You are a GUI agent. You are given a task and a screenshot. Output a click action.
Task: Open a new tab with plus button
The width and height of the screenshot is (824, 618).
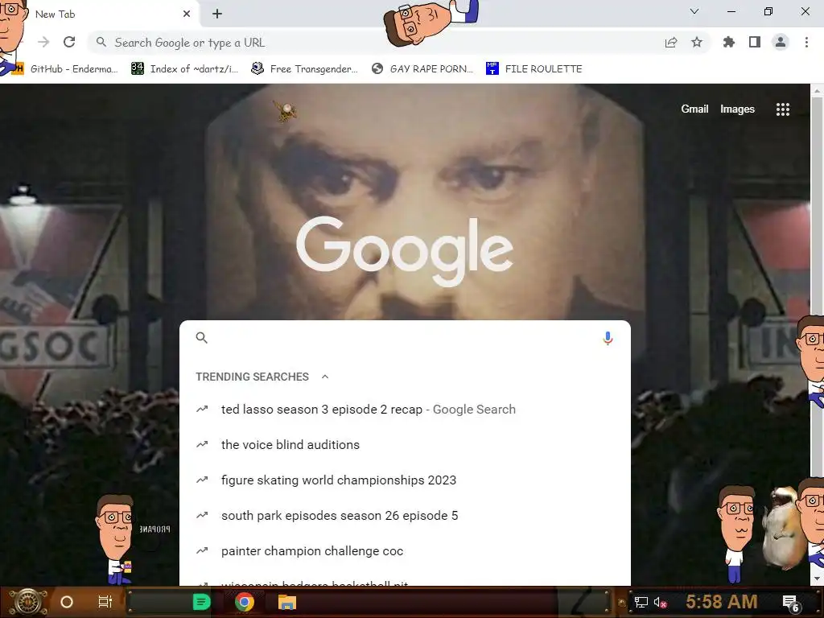click(x=217, y=14)
